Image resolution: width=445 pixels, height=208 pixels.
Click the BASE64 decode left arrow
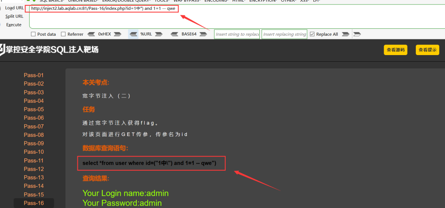tap(175, 34)
